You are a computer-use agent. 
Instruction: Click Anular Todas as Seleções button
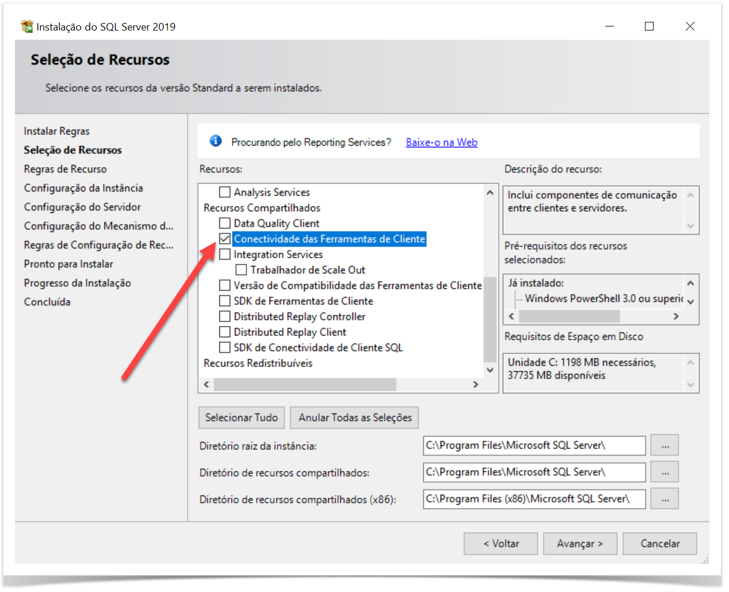[355, 418]
